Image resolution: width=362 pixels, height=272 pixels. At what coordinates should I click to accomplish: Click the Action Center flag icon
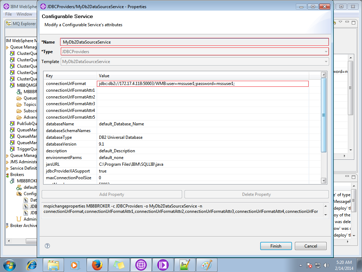(309, 265)
